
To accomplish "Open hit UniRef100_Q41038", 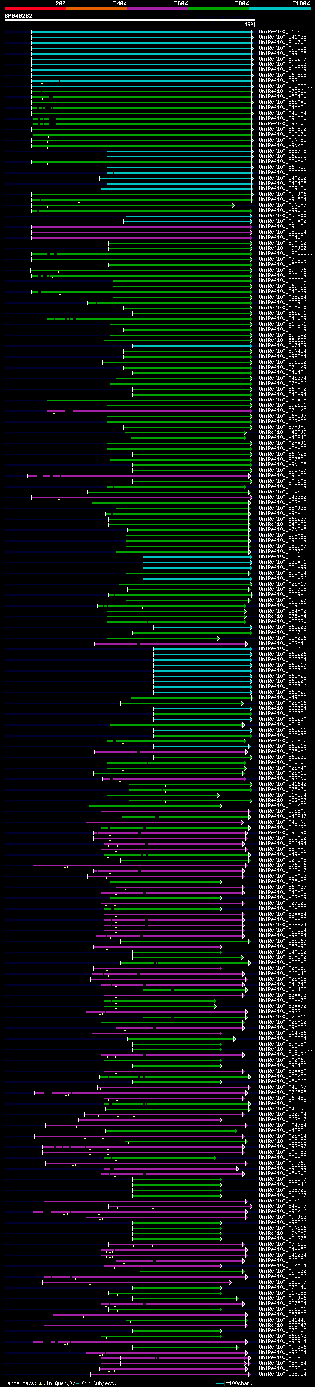I will click(283, 37).
